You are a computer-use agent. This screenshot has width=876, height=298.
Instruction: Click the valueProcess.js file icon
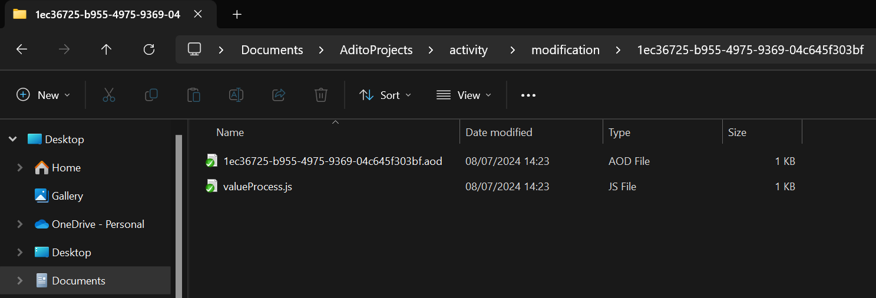tap(211, 187)
